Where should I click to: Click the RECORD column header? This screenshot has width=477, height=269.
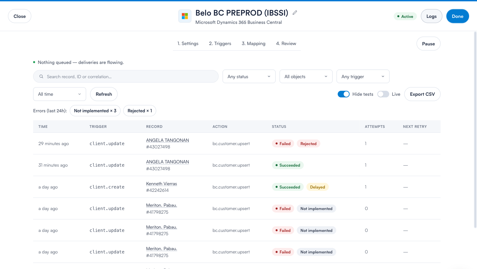(x=154, y=127)
